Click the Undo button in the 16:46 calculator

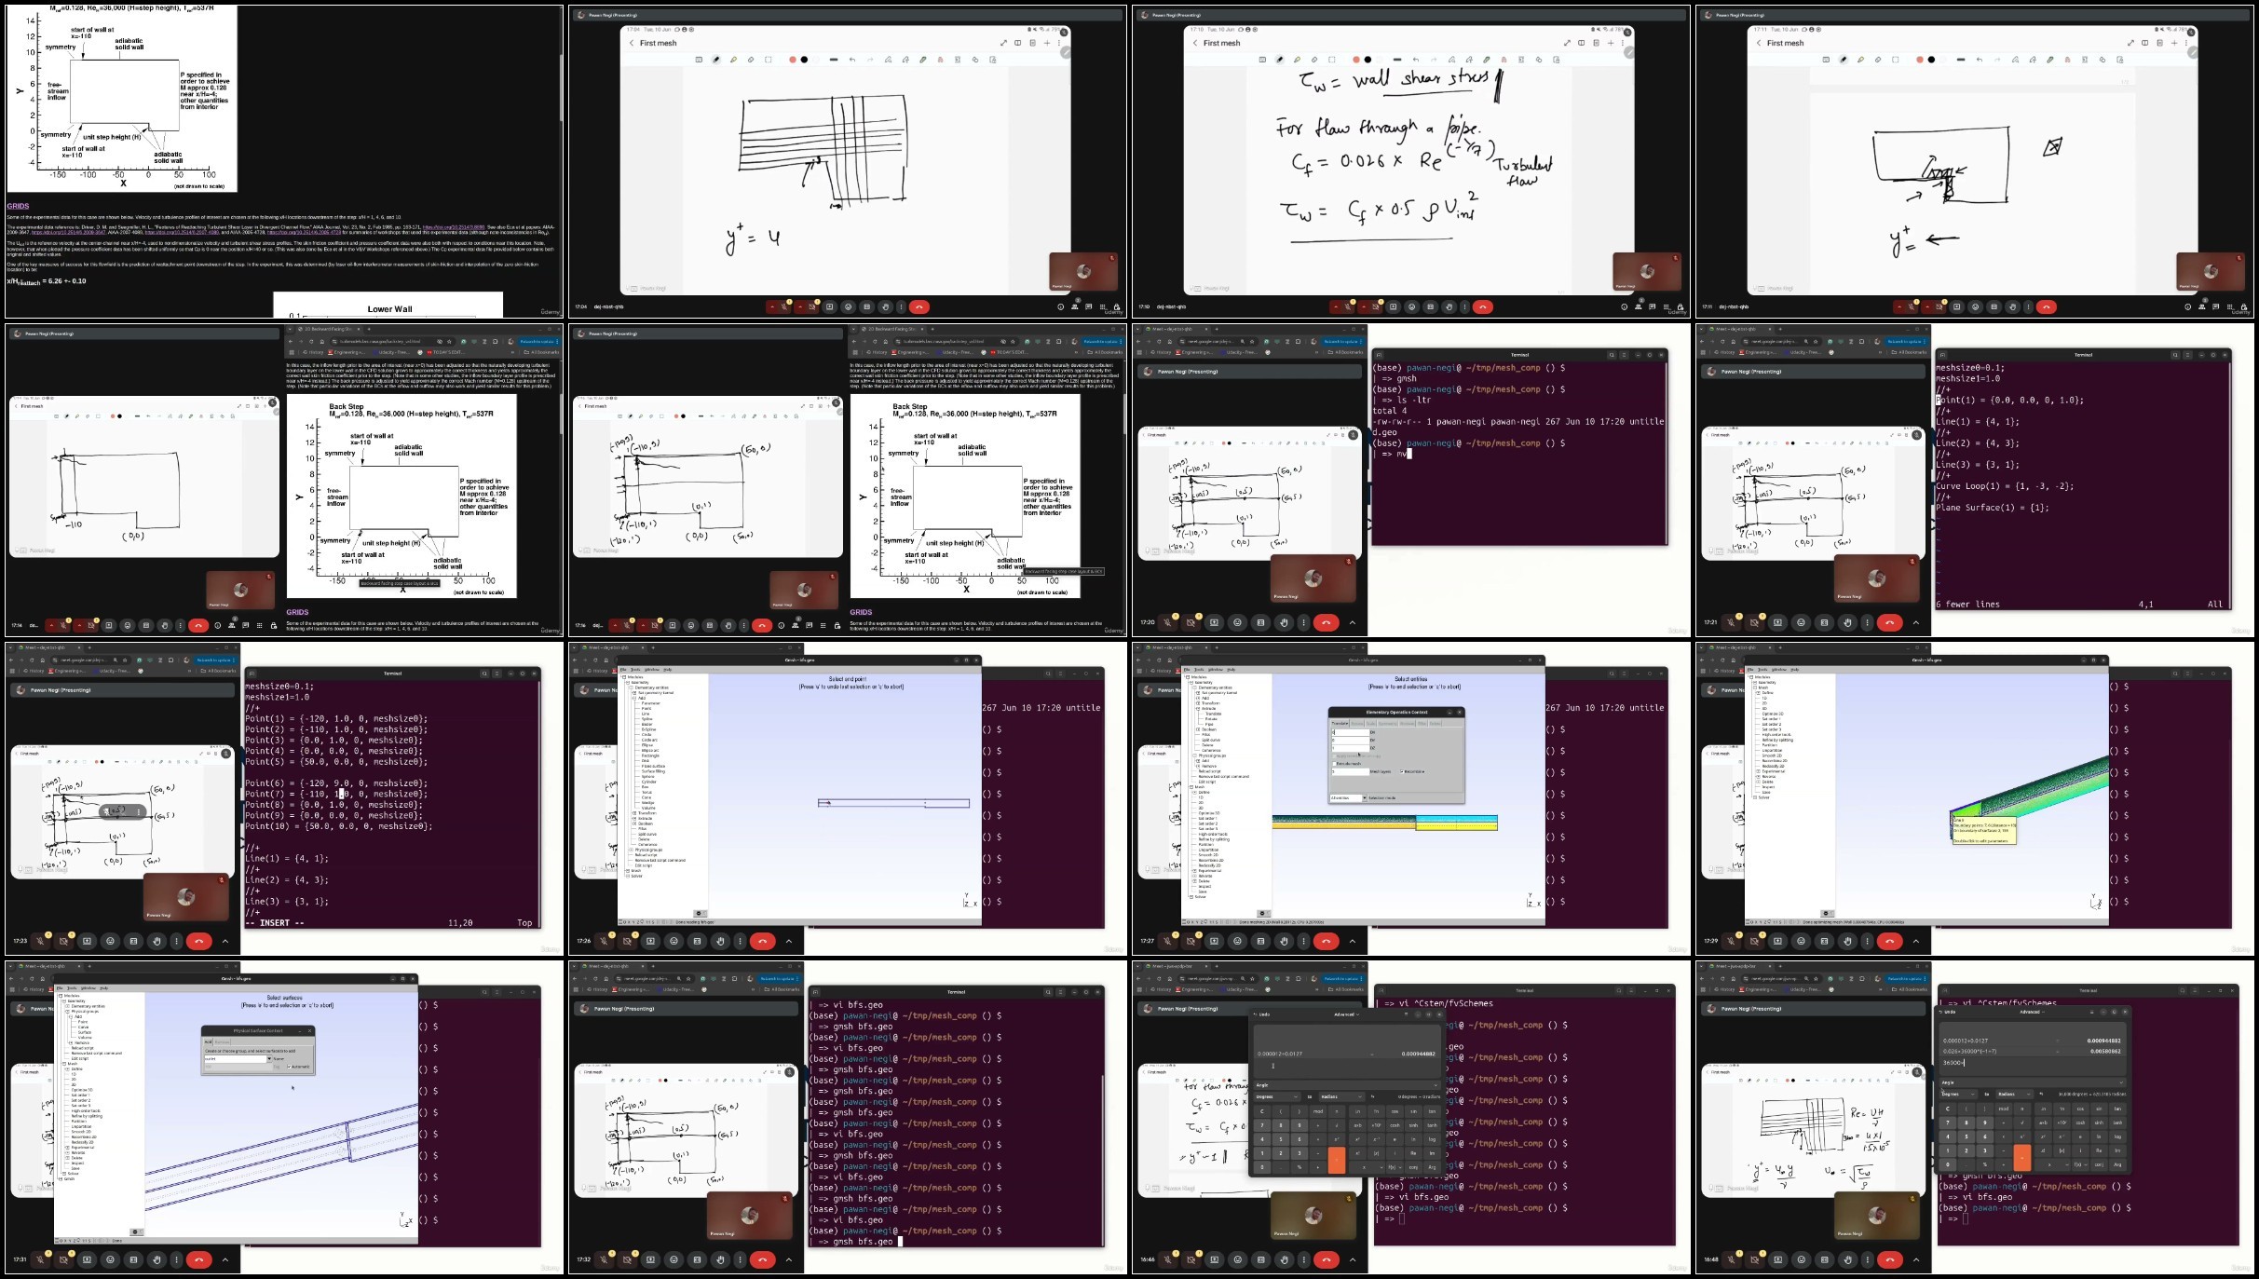click(x=1262, y=1014)
